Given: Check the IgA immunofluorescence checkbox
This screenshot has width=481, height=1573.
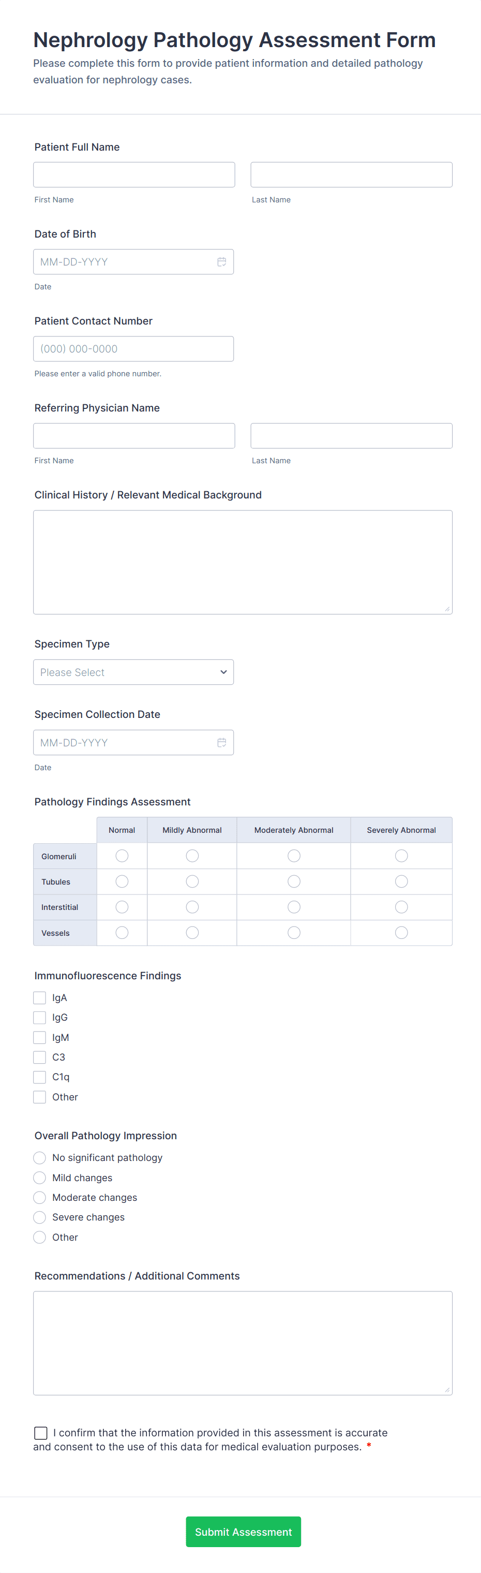Looking at the screenshot, I should point(40,998).
